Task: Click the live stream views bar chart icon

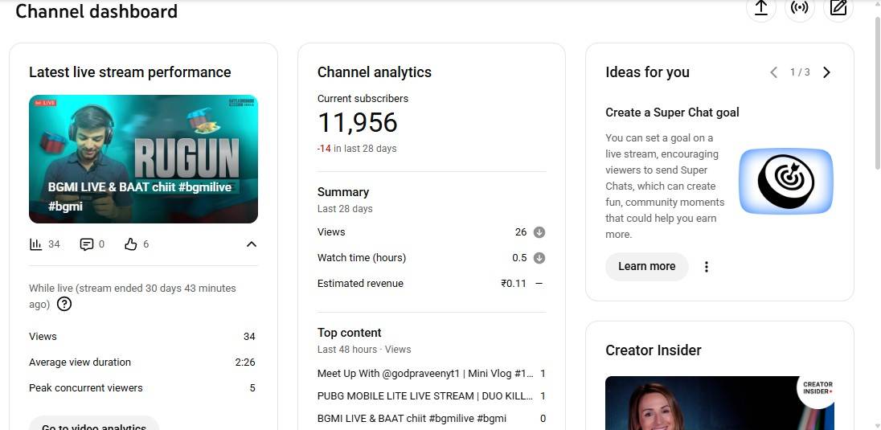Action: [35, 244]
